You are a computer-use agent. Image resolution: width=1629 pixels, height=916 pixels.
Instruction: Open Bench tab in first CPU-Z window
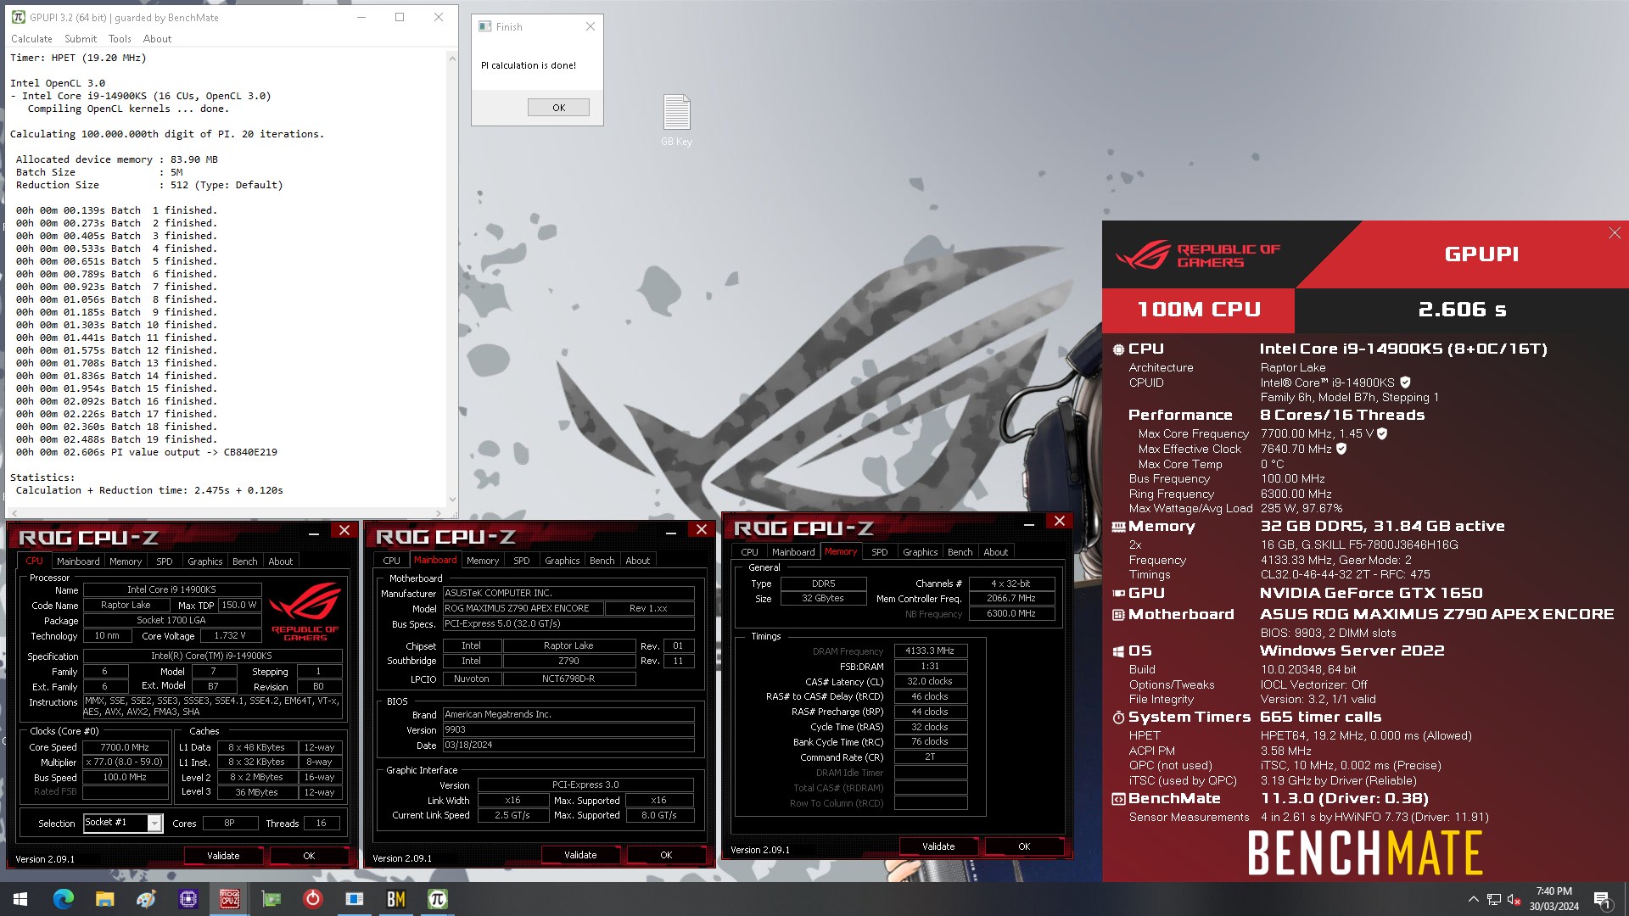245,561
